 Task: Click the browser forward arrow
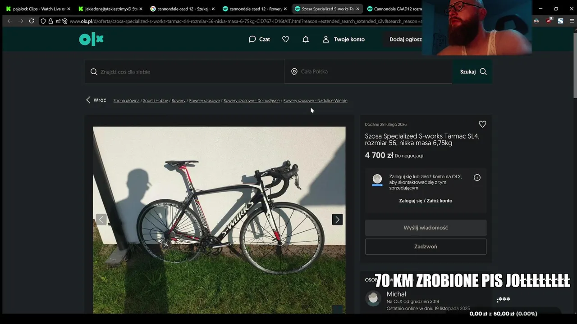click(21, 21)
